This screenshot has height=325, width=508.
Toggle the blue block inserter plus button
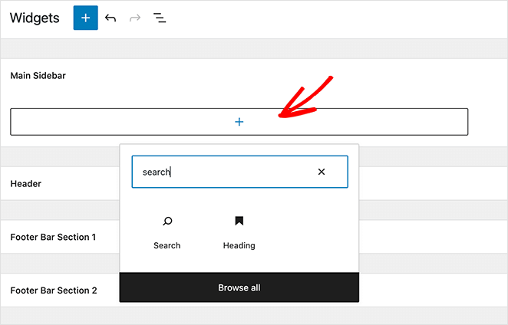85,18
